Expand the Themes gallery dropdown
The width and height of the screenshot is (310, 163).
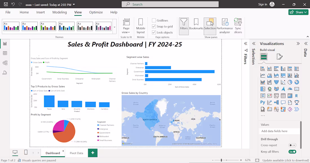(114, 27)
